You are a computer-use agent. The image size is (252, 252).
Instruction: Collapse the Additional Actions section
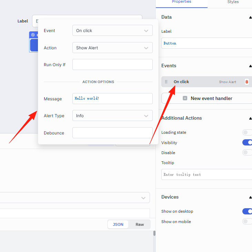250,118
